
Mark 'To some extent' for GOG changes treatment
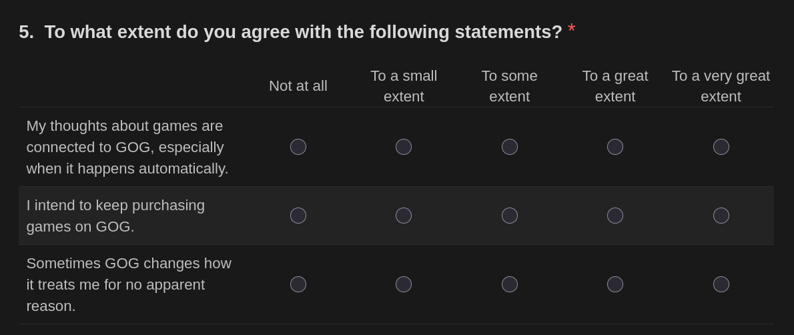point(510,284)
